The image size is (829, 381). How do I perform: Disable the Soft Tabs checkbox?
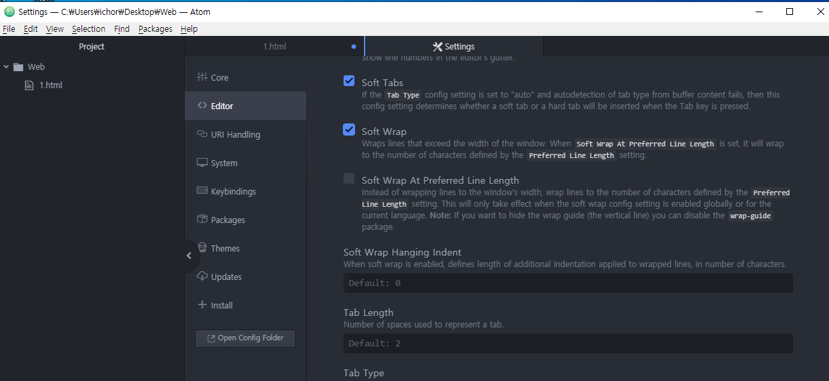[349, 81]
